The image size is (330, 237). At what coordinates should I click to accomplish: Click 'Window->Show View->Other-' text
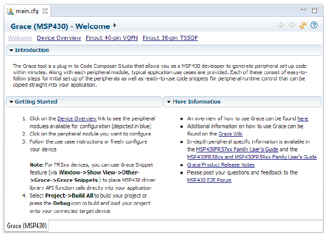tap(99, 172)
